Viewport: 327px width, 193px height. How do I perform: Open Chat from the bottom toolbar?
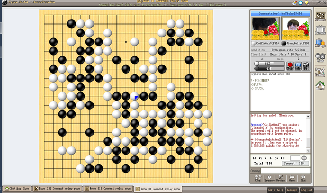pyautogui.click(x=258, y=178)
